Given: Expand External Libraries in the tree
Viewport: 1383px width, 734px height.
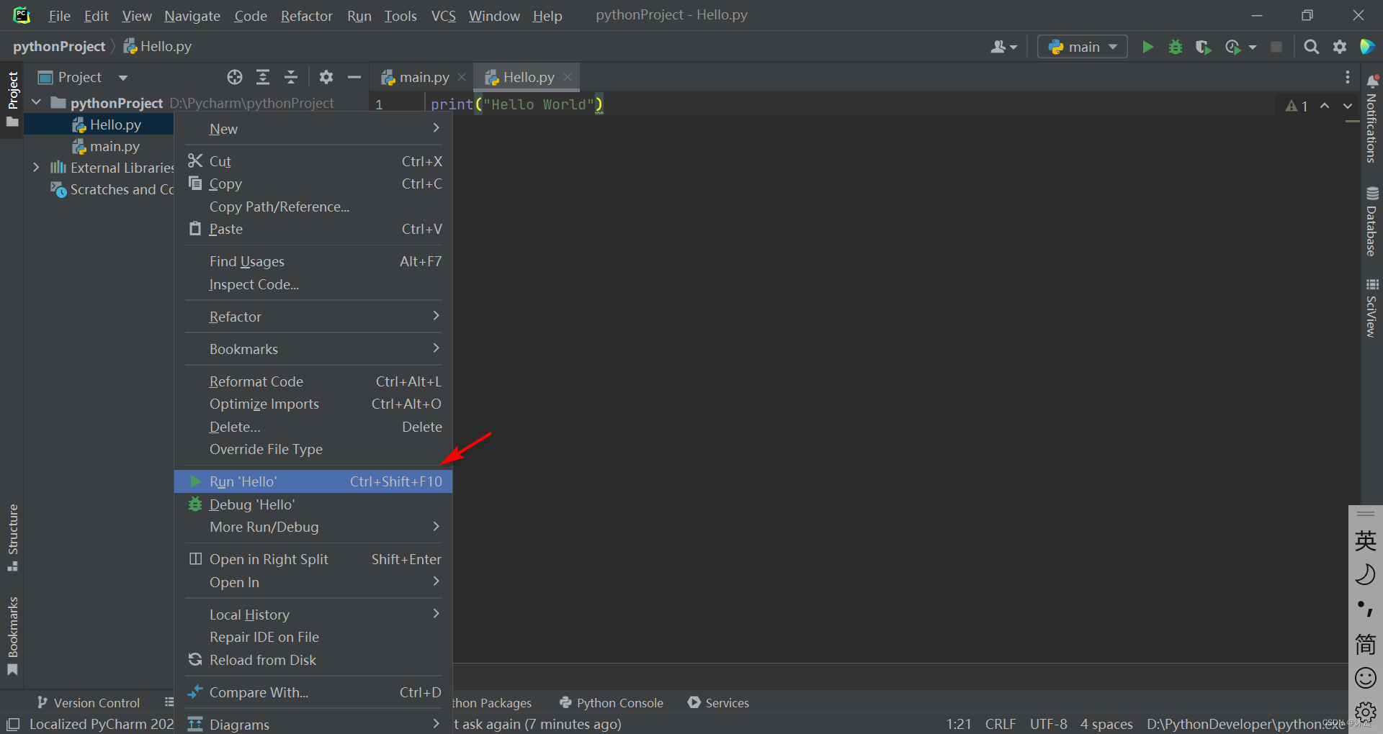Looking at the screenshot, I should [37, 168].
